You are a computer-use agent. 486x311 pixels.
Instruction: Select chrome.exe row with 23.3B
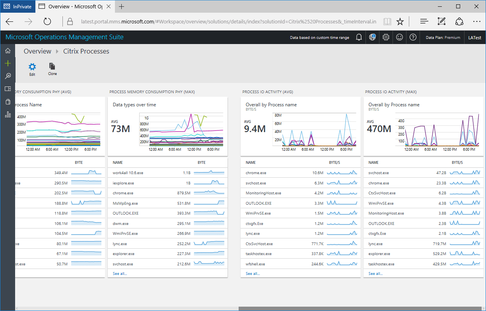coord(423,183)
